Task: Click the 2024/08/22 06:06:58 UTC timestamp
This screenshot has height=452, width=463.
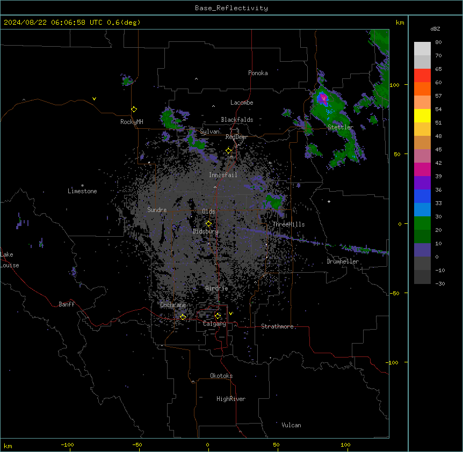Action: click(x=53, y=23)
